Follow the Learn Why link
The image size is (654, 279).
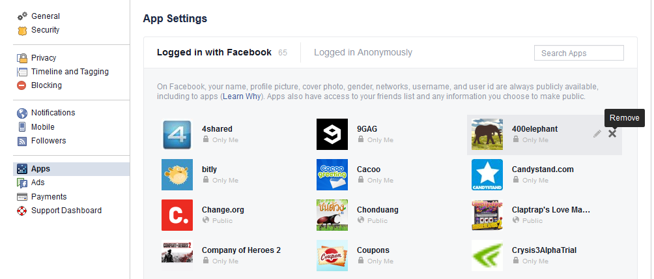coord(242,96)
